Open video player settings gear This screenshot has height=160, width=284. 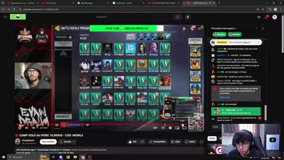tap(170, 128)
